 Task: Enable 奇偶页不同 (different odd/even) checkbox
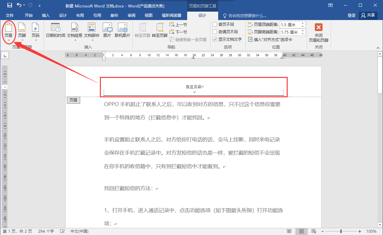pos(215,32)
